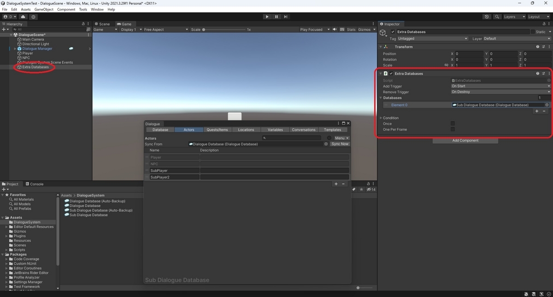Image resolution: width=553 pixels, height=297 pixels.
Task: Open Transform preset settings icon
Action: click(x=543, y=47)
